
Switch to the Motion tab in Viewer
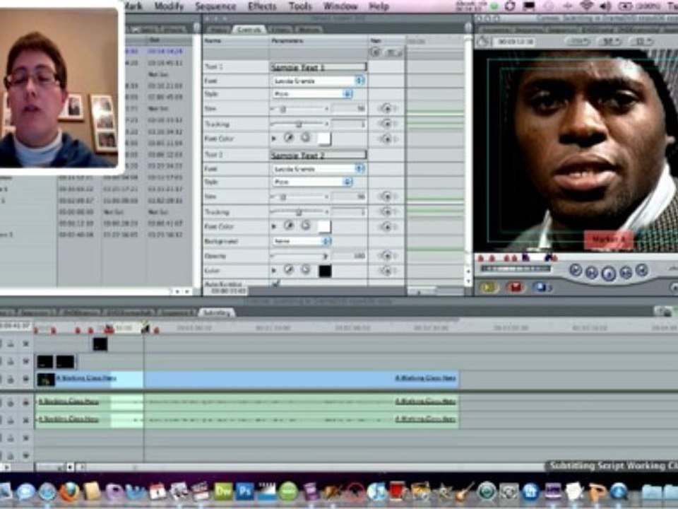click(x=309, y=29)
